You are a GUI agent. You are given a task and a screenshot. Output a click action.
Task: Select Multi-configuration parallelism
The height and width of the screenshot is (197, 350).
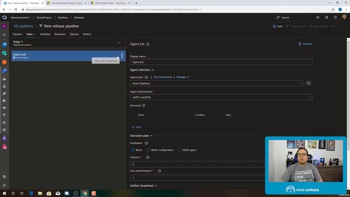148,150
